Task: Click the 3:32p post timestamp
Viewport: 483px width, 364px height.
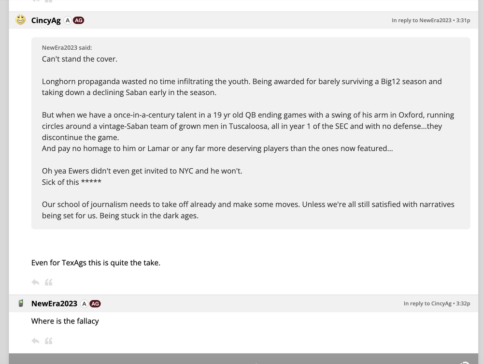Action: click(463, 304)
